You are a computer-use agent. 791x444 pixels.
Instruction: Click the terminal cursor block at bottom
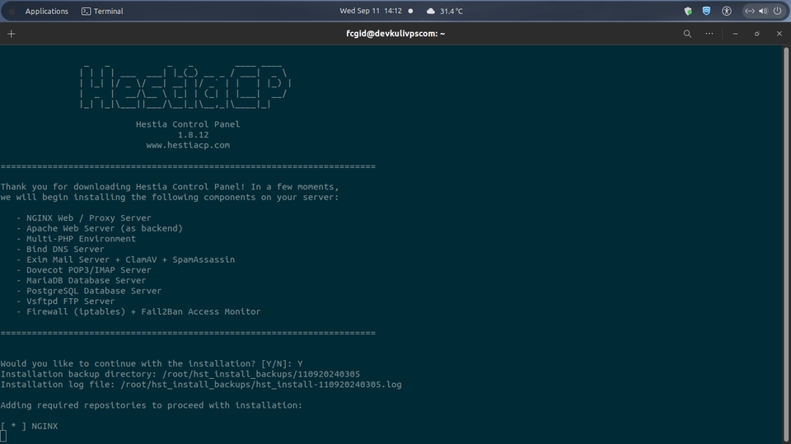tap(3, 437)
